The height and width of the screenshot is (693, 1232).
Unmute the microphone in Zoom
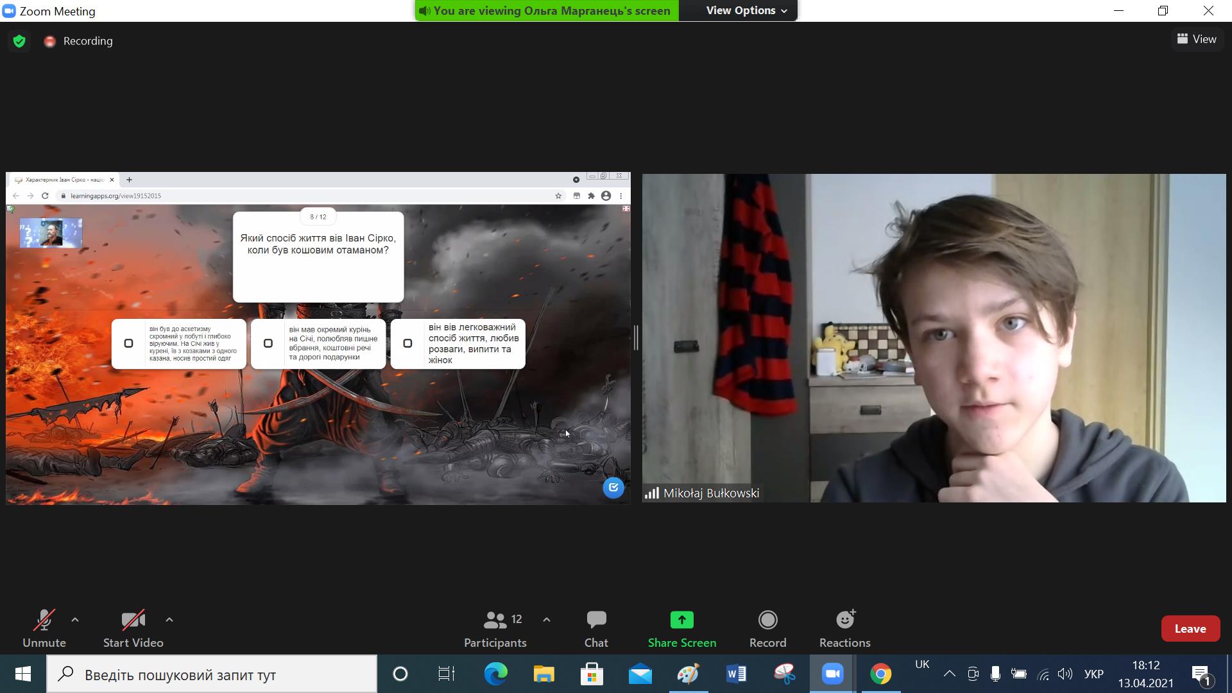click(x=44, y=629)
